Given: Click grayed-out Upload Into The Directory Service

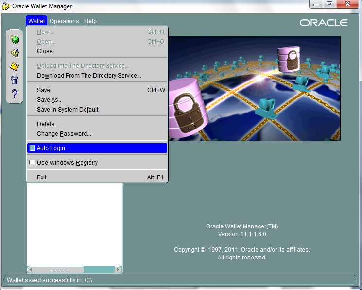Looking at the screenshot, I should coord(97,66).
